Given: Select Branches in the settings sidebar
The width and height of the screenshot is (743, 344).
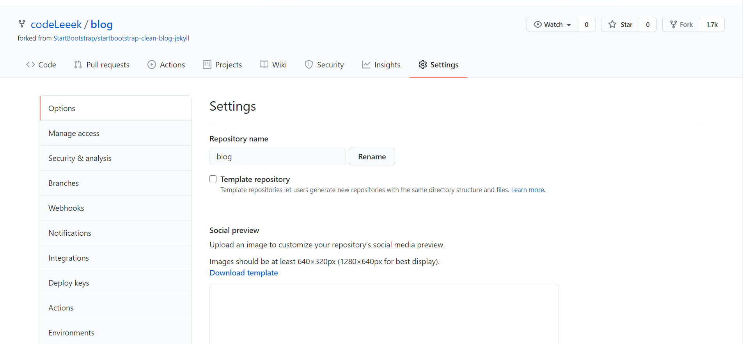Looking at the screenshot, I should click(x=115, y=183).
